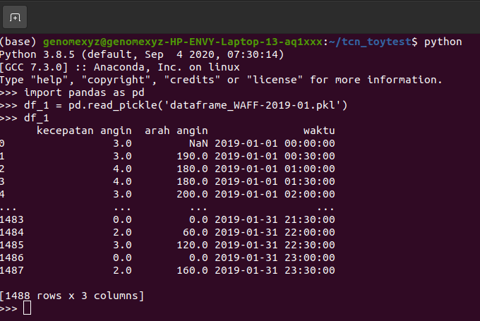Click the value 160.0 in row 1487
Image resolution: width=480 pixels, height=321 pixels.
click(x=192, y=270)
